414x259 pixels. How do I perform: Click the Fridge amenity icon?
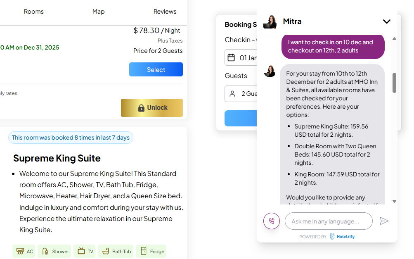(144, 251)
